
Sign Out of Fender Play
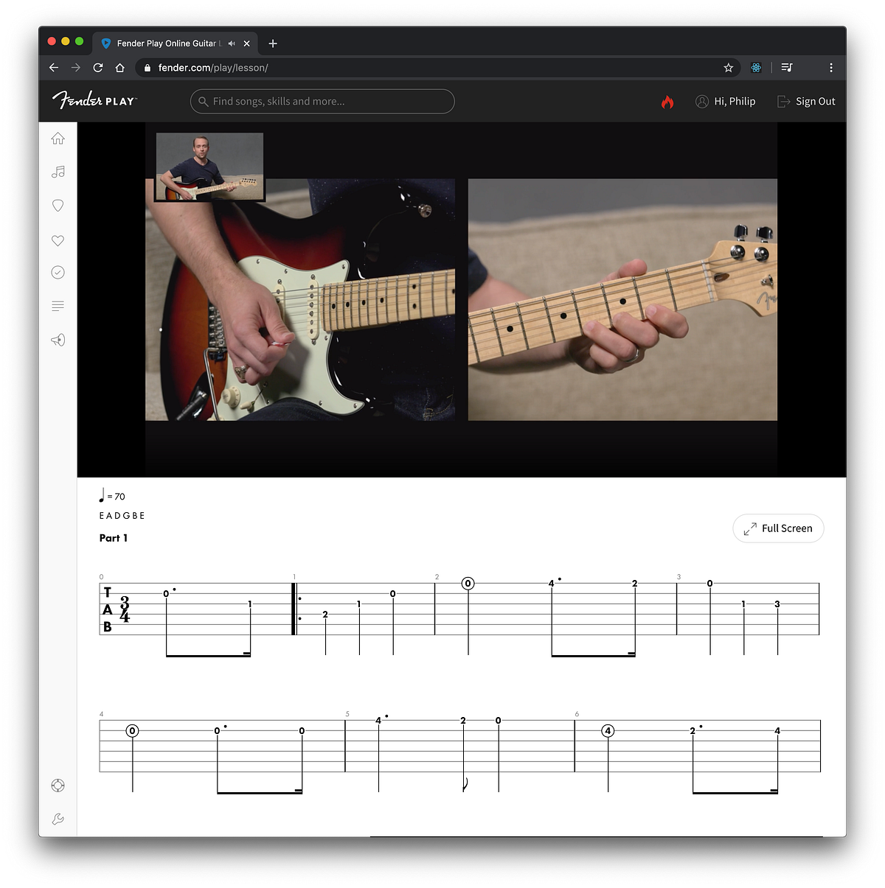point(806,101)
